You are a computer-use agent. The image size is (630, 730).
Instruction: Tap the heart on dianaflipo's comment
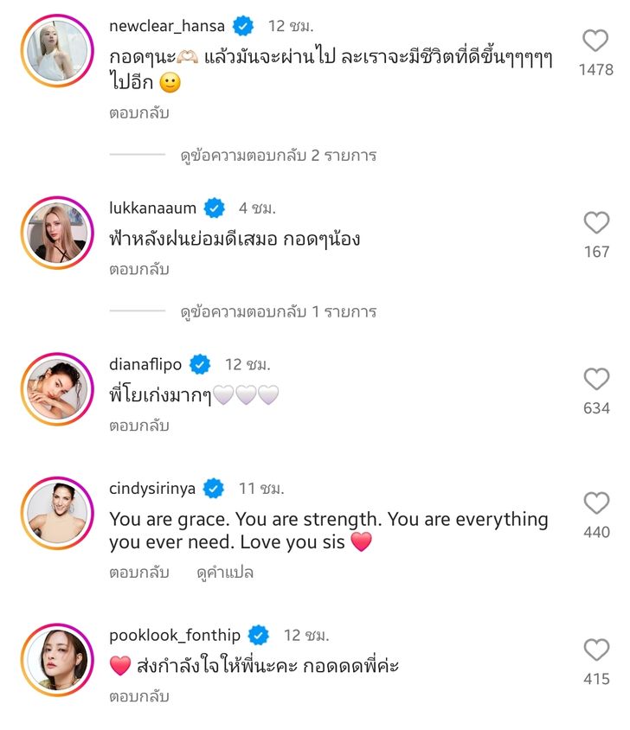(595, 379)
